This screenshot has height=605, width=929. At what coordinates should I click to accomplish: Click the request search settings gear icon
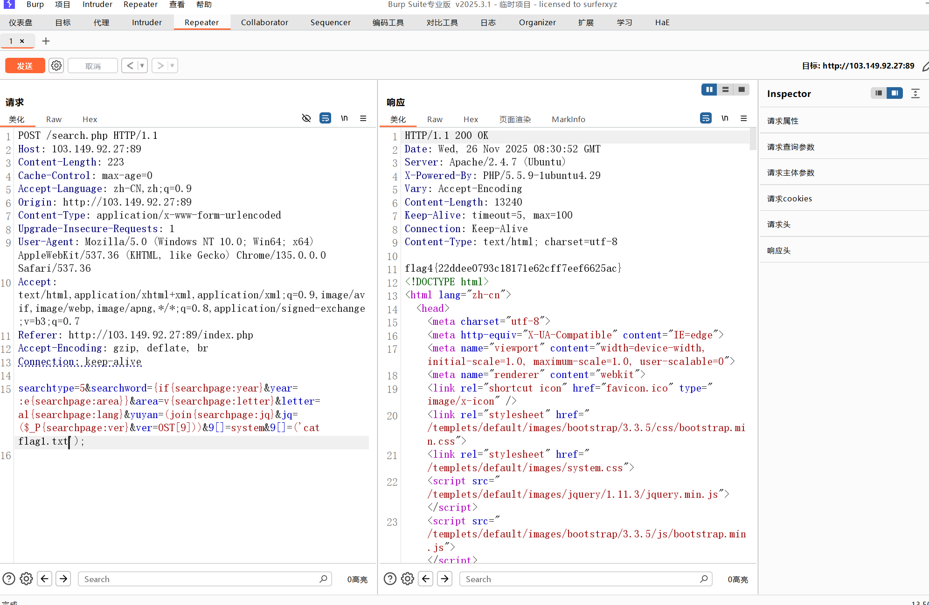pyautogui.click(x=27, y=579)
